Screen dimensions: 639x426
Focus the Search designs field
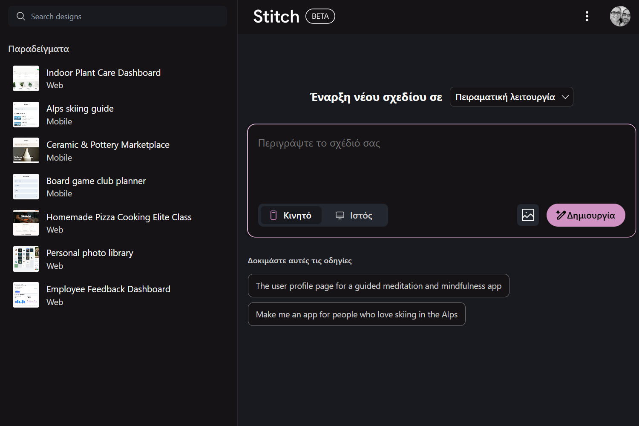pos(118,16)
